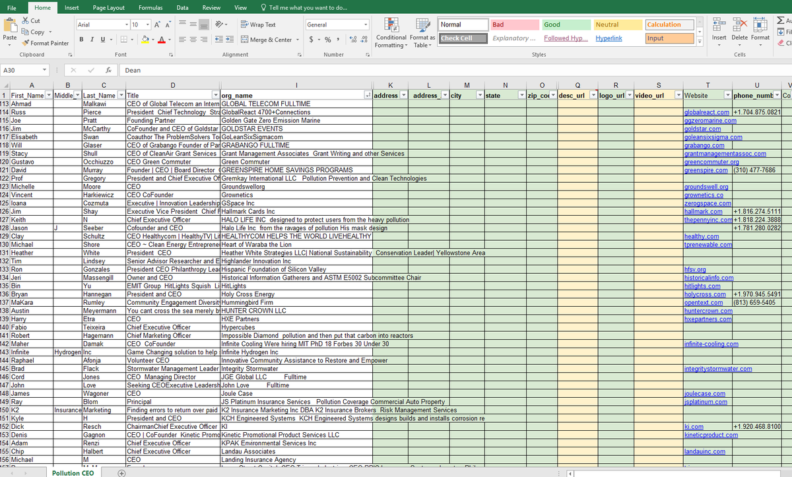792x477 pixels.
Task: Toggle Bold formatting
Action: (x=82, y=40)
